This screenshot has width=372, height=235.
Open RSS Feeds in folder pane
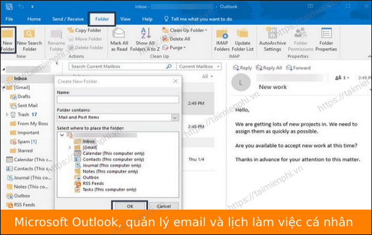(21, 205)
